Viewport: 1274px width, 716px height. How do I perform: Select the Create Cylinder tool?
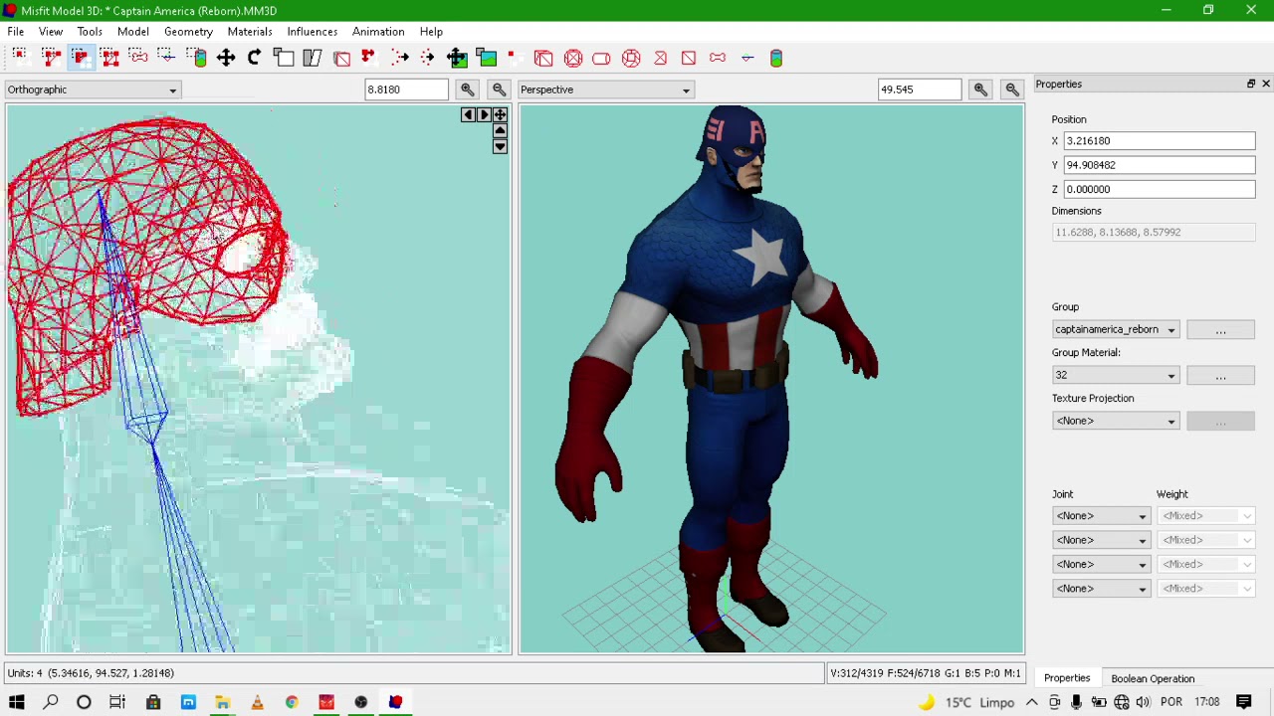click(601, 58)
